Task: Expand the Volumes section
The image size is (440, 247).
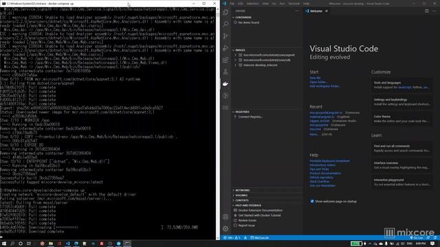Action: (267, 195)
